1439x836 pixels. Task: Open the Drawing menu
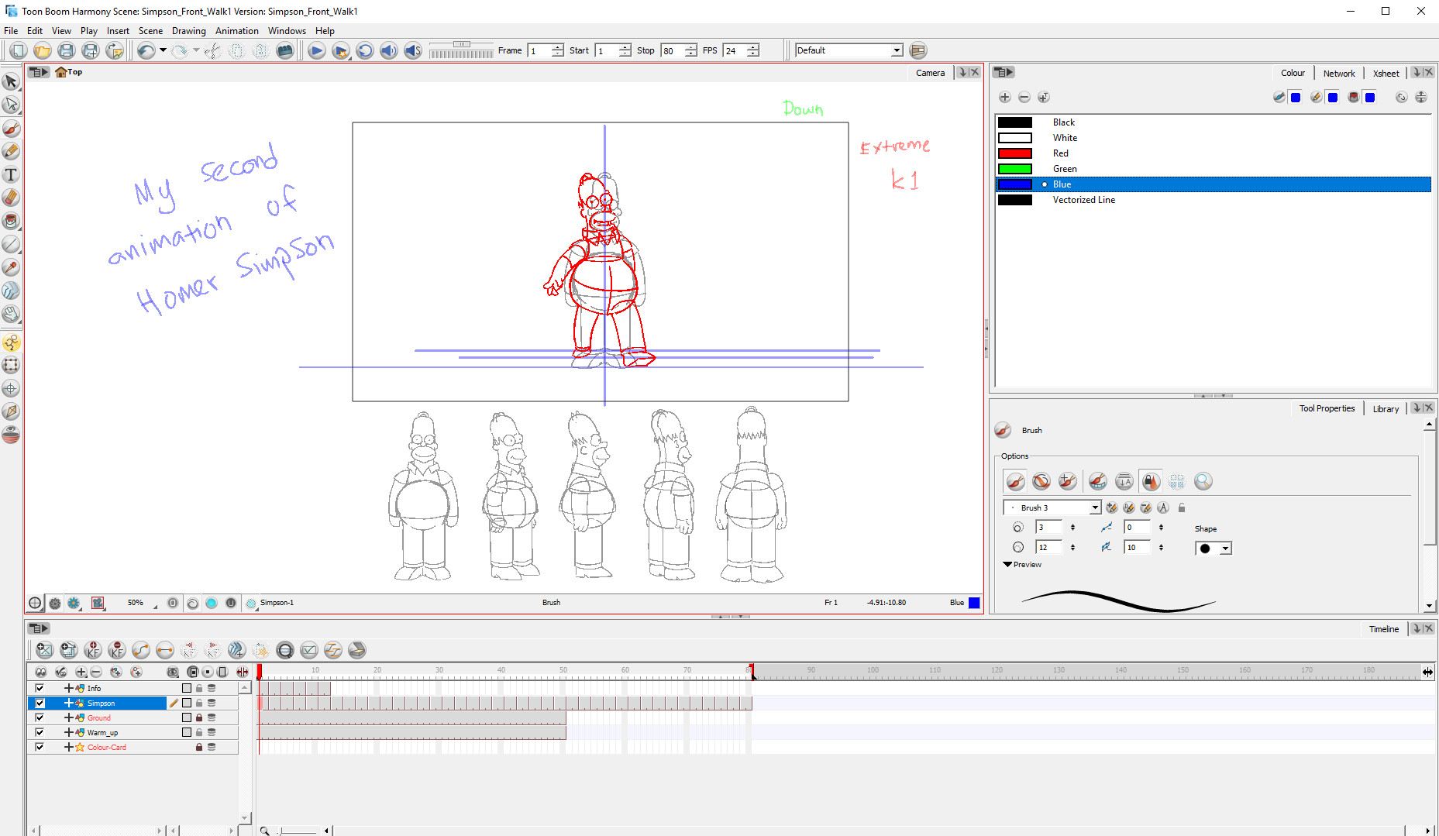188,31
